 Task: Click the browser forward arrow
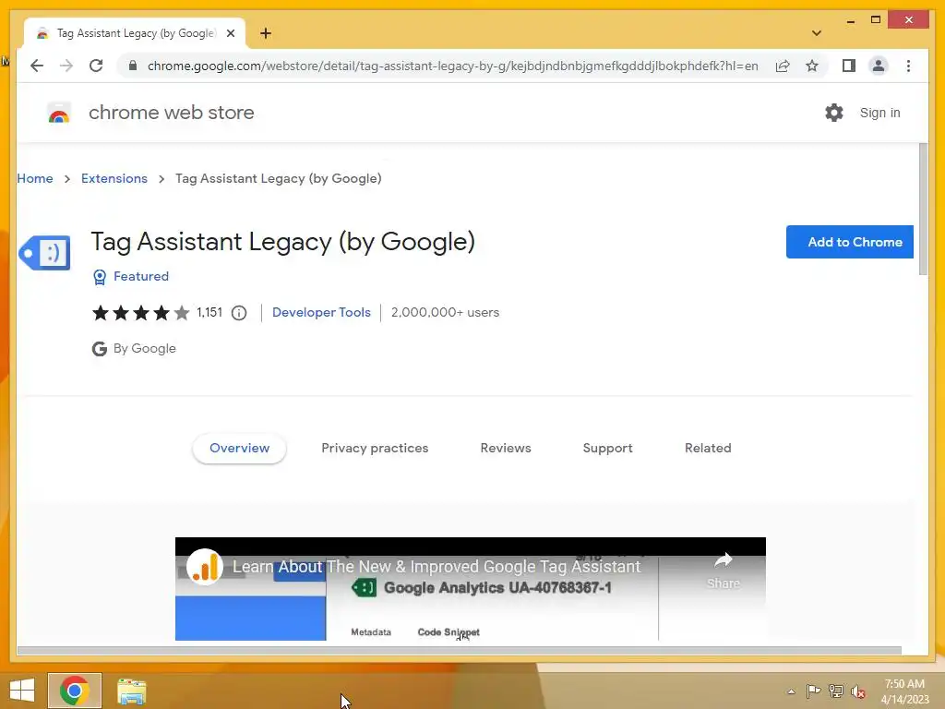pos(66,66)
